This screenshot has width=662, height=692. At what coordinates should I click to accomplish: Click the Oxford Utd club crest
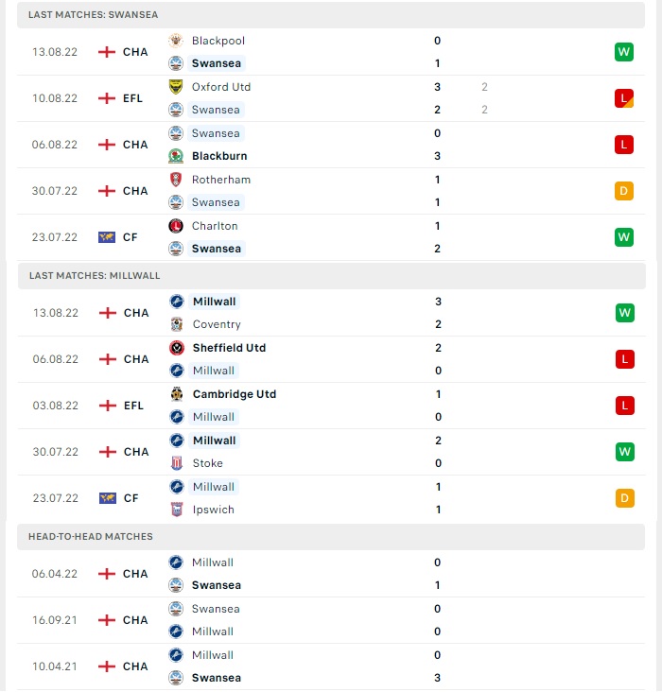click(x=176, y=87)
